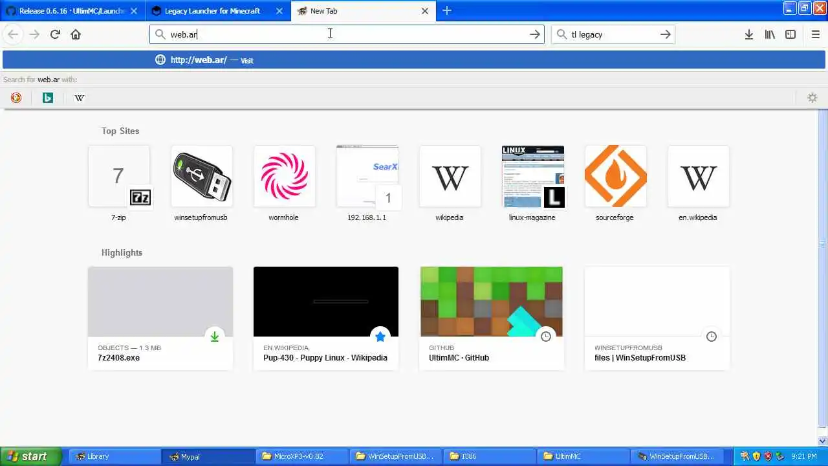Search with the DuckDuckGo one-off engine icon
The image size is (828, 466).
click(x=16, y=98)
